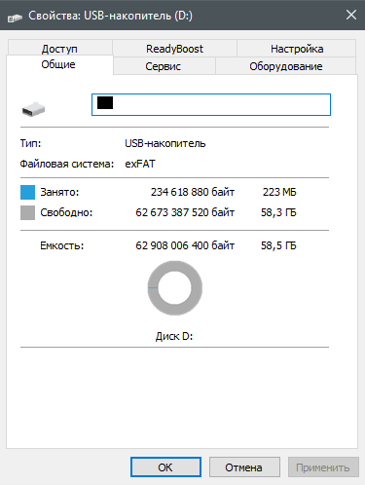Click the blue Занято color square
Viewport: 365px width, 485px height.
point(27,192)
